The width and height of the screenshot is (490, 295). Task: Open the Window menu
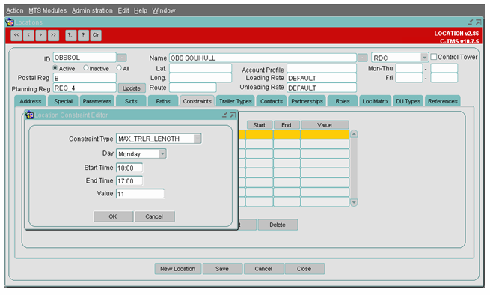[163, 10]
